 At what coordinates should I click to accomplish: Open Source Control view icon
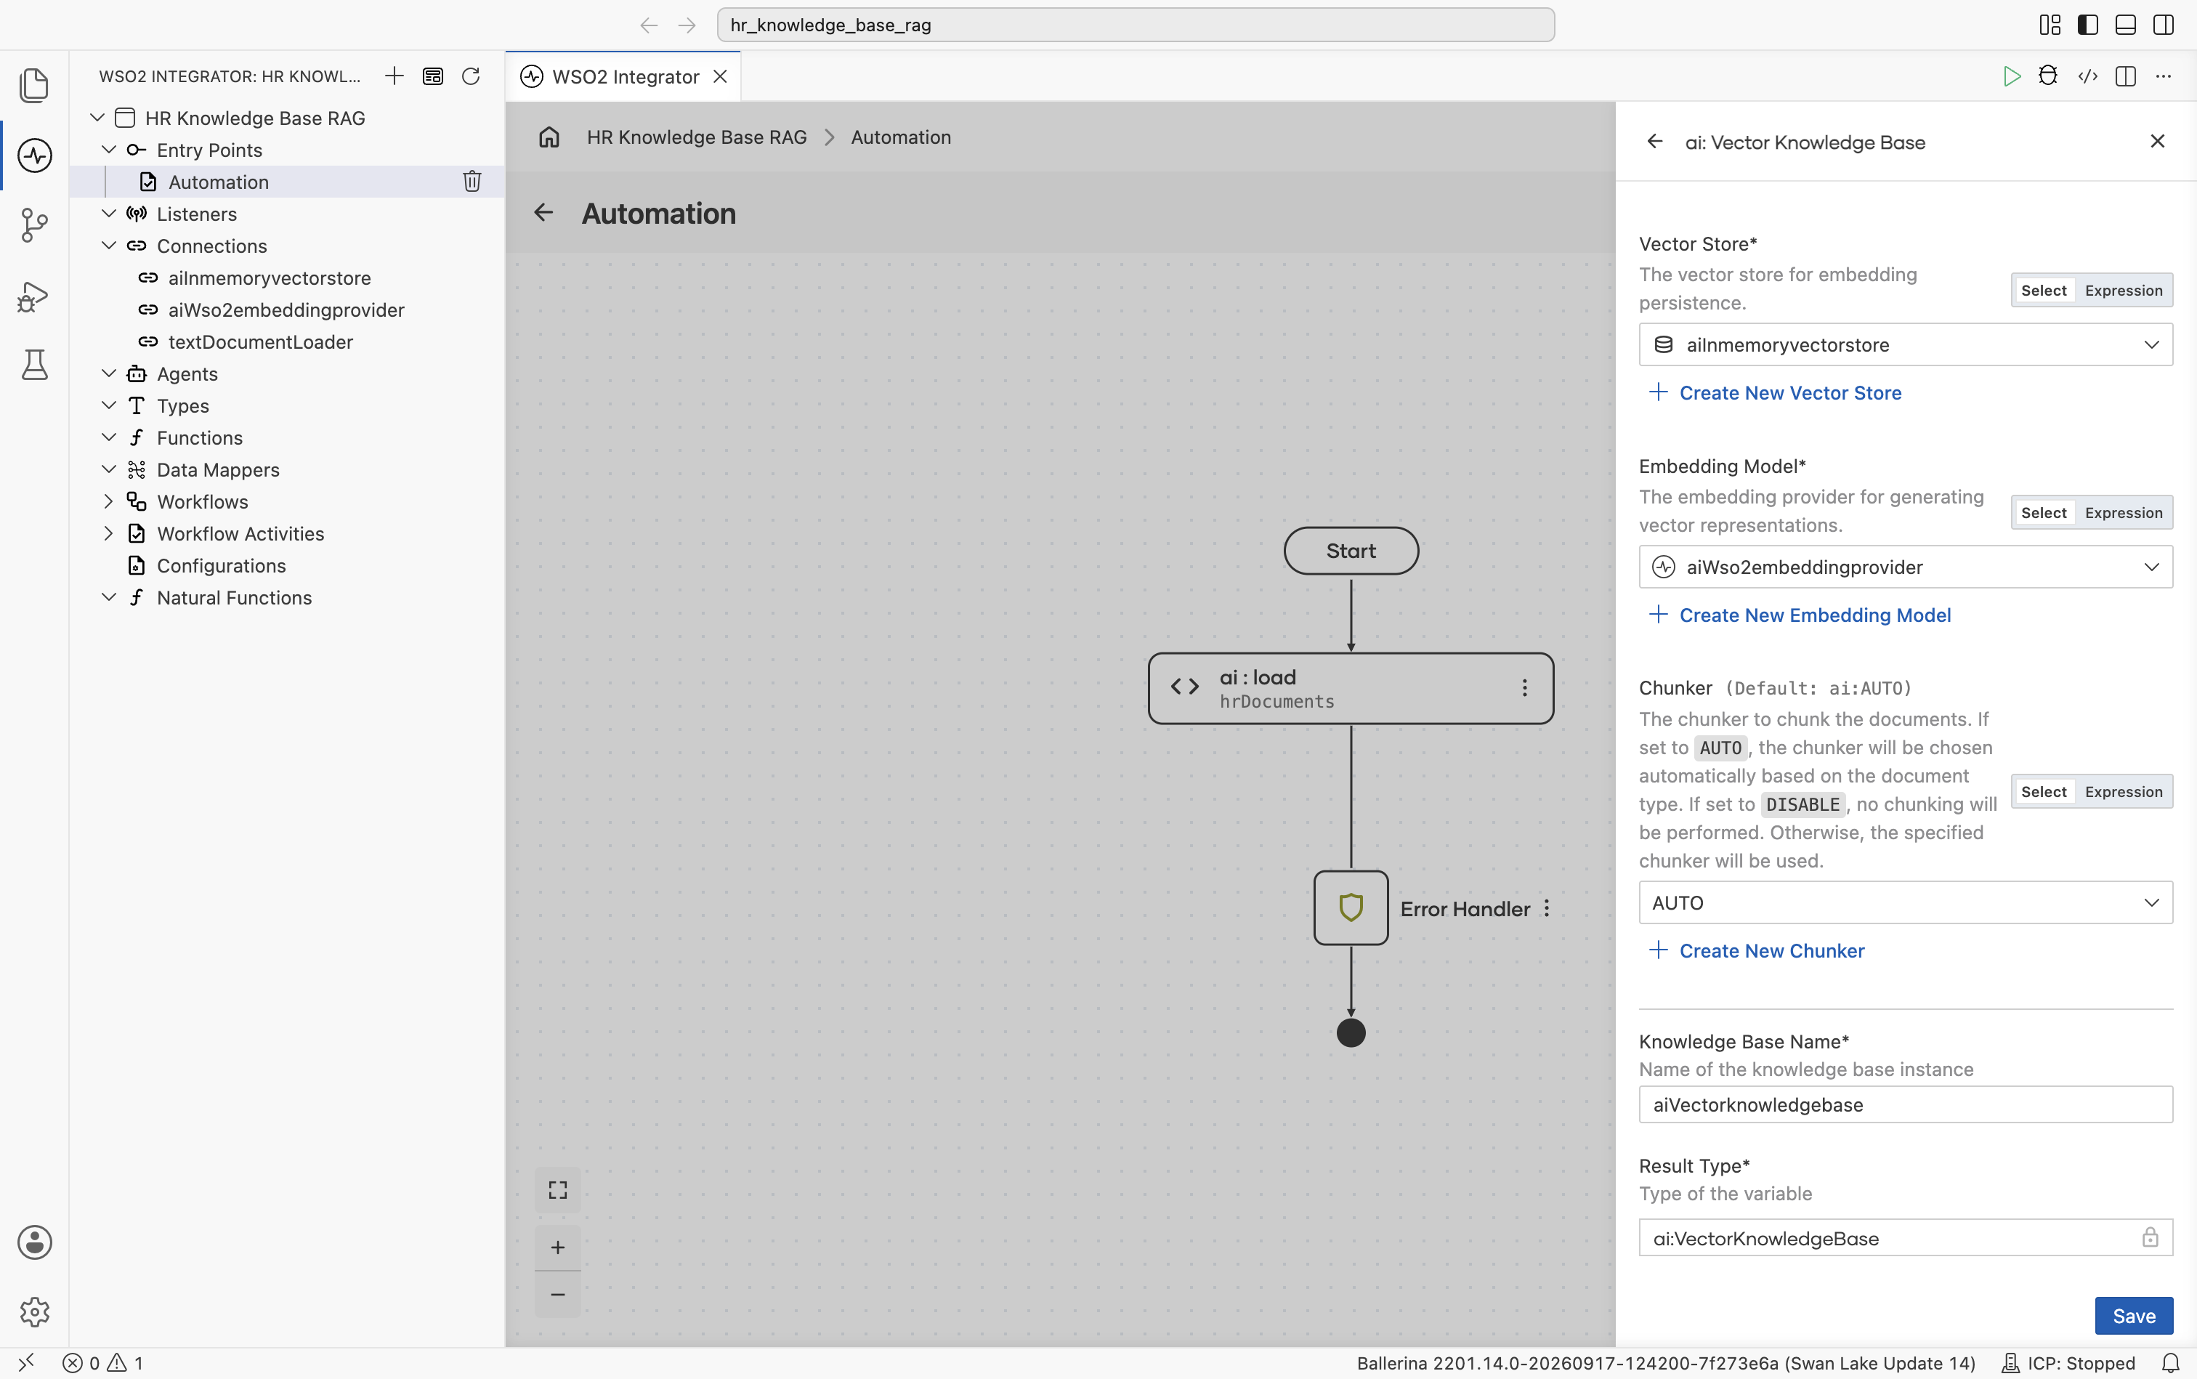coord(35,225)
